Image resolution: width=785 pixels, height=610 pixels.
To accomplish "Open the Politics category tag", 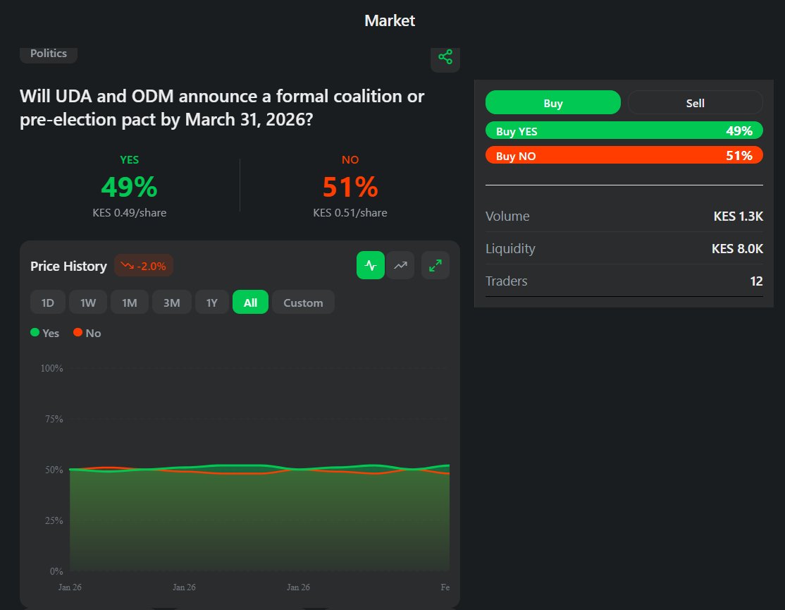I will point(49,54).
